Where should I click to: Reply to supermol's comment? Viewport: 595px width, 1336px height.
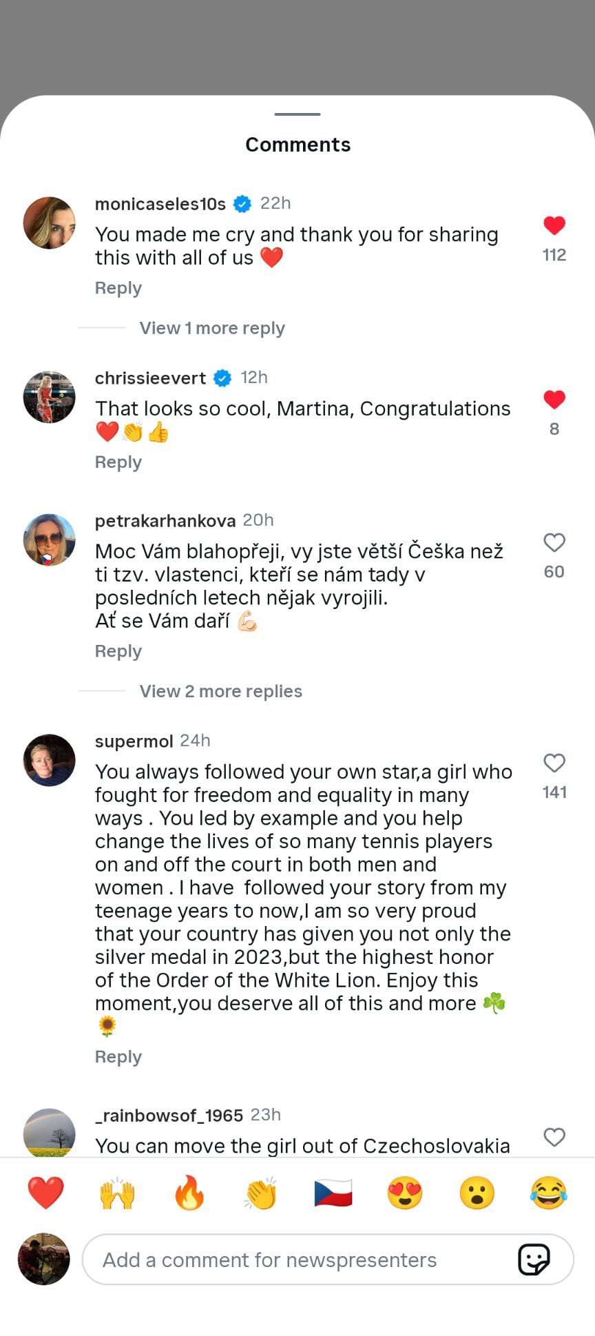(x=118, y=1056)
